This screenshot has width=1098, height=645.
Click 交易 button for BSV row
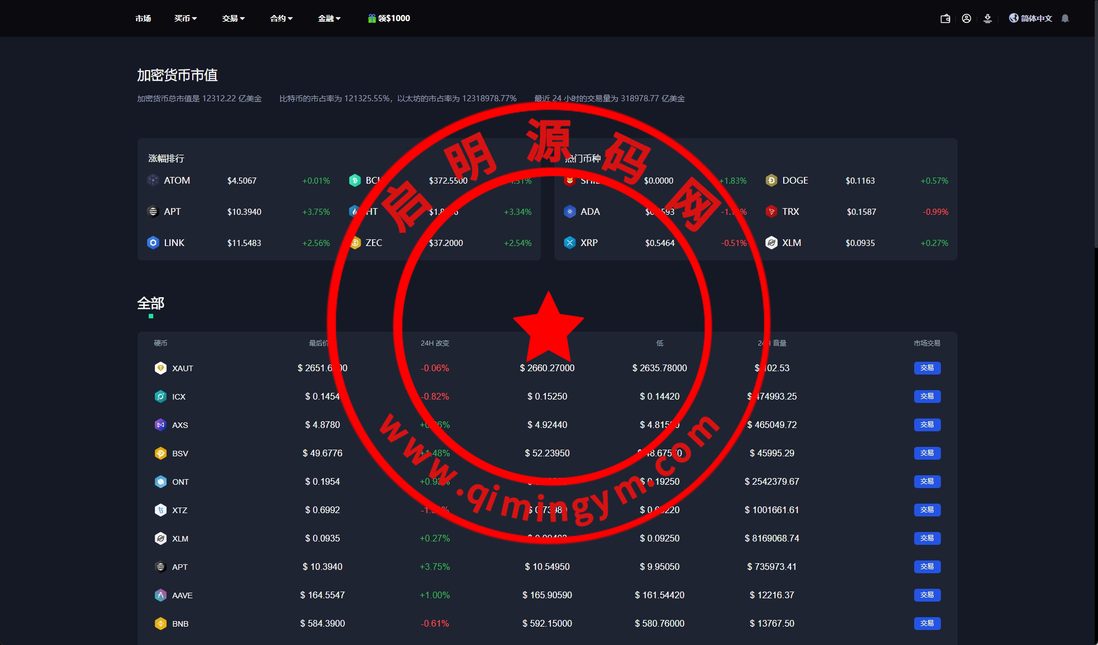pos(927,453)
